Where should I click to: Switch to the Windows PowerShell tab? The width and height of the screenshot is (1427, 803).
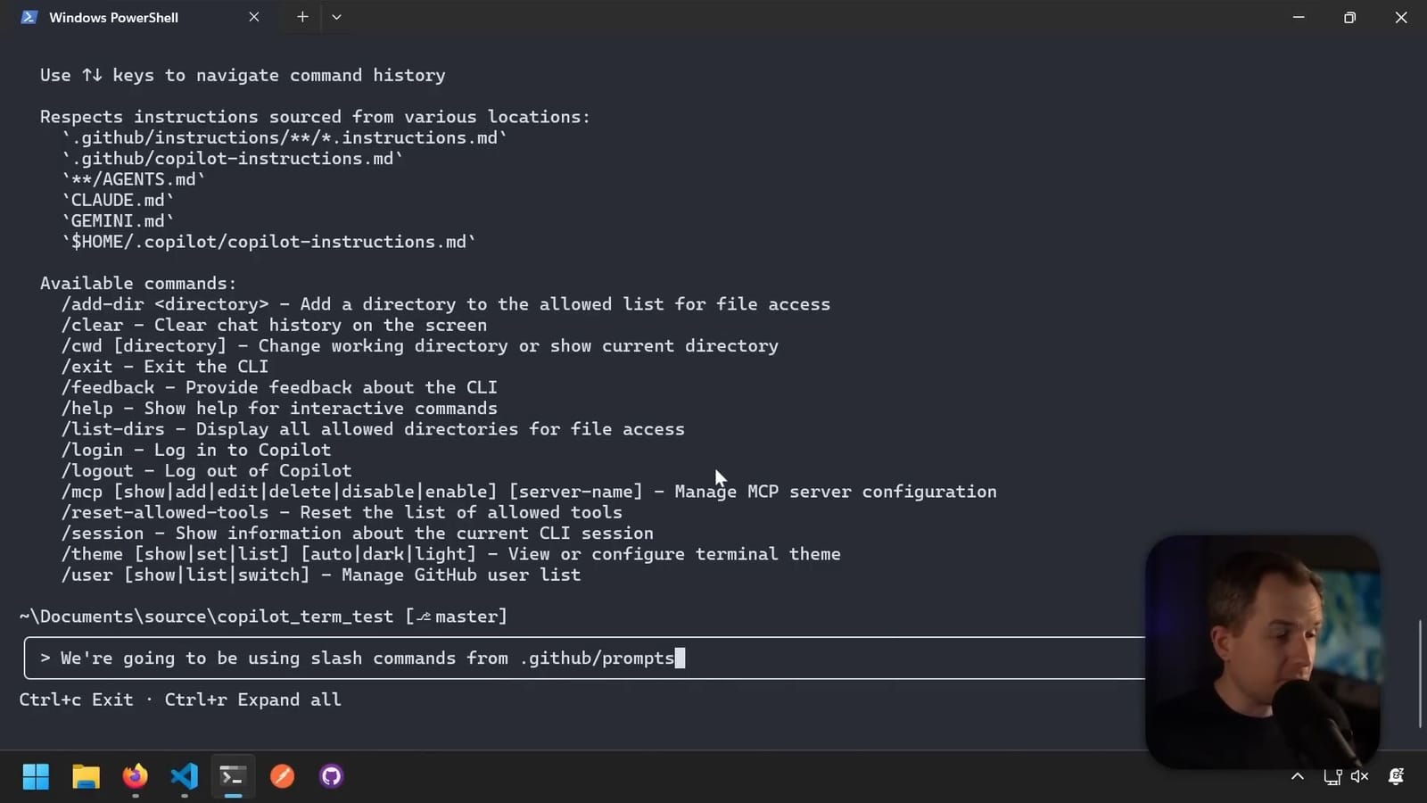point(114,16)
